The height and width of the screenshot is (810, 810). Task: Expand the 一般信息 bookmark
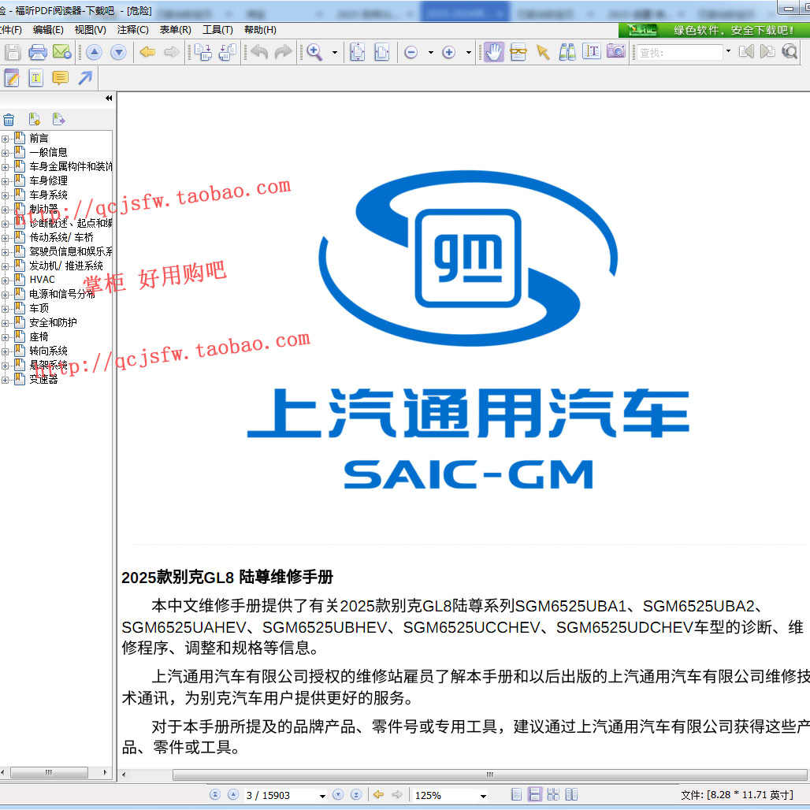[6, 153]
